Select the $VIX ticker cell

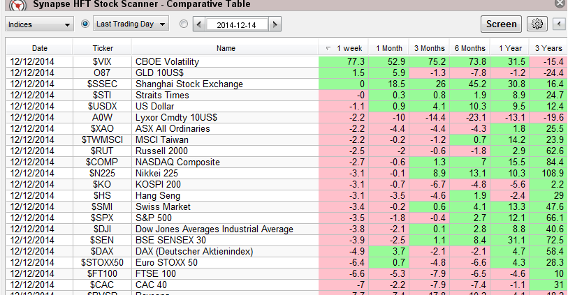[x=102, y=61]
